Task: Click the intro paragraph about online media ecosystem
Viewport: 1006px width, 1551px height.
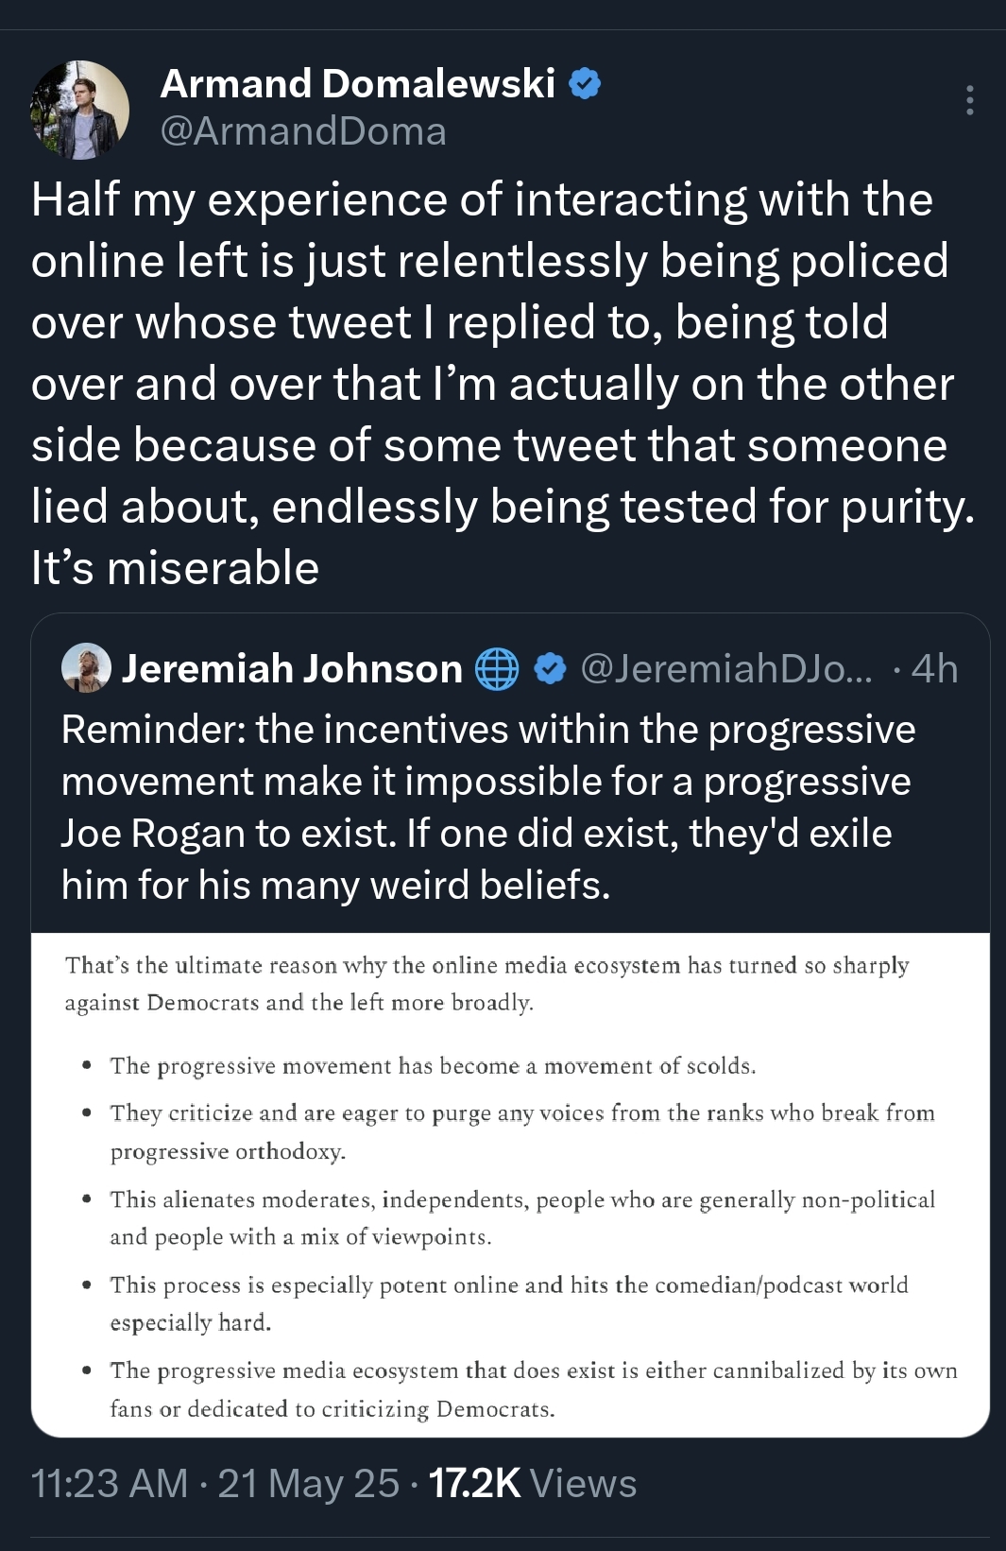Action: pyautogui.click(x=486, y=984)
